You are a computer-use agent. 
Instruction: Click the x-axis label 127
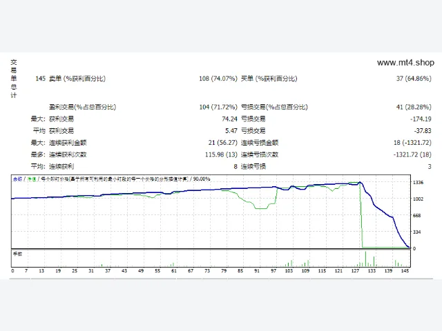click(355, 271)
